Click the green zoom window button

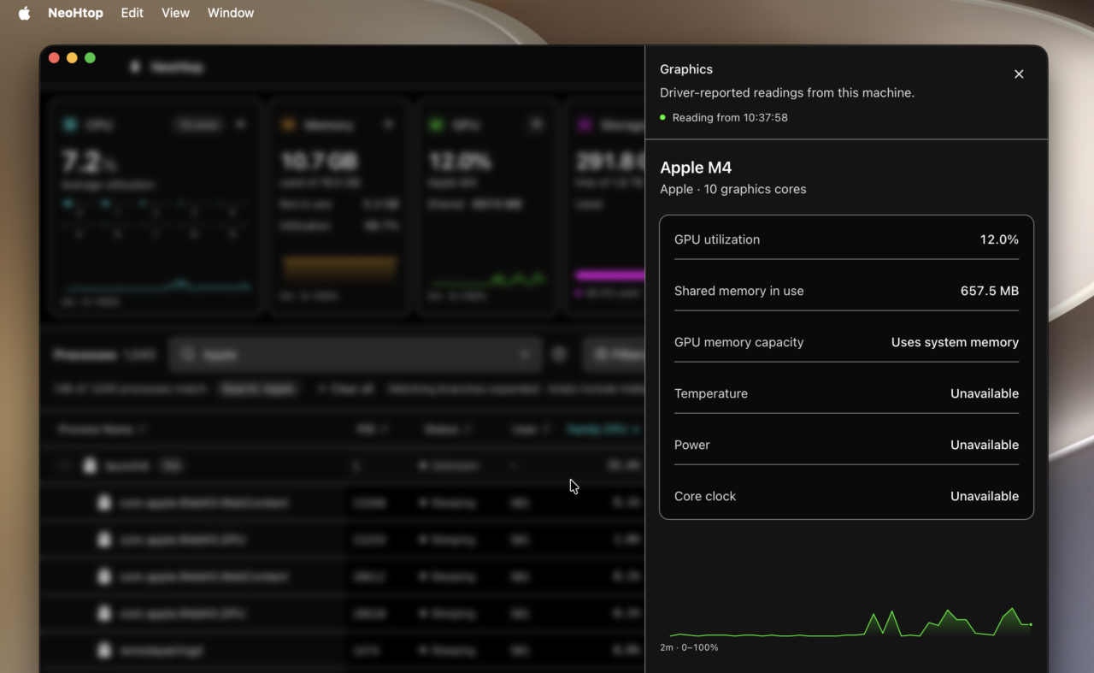90,58
